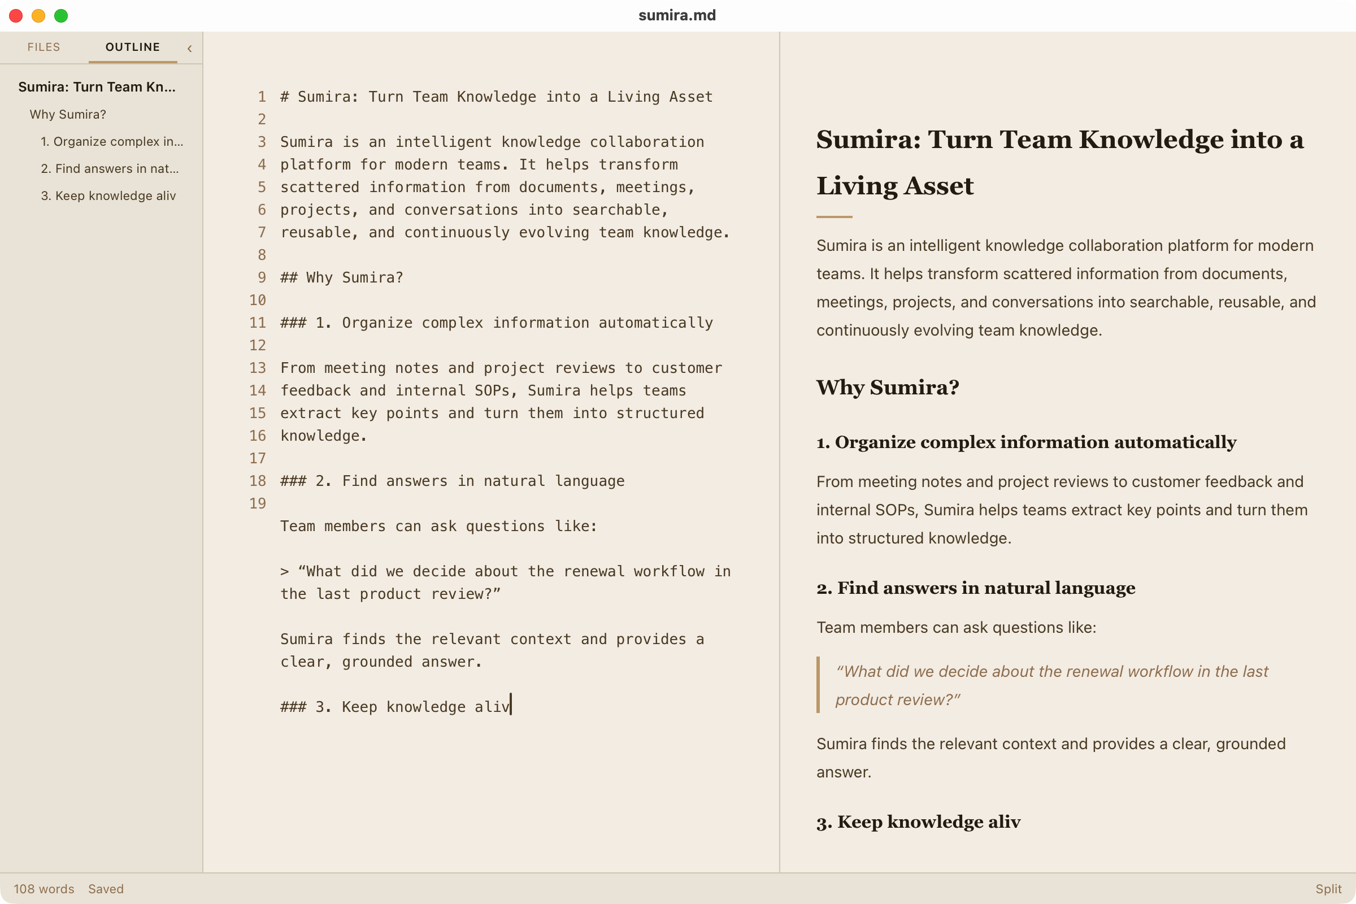Viewport: 1356px width, 904px height.
Task: Switch to the FILES tab
Action: click(x=44, y=47)
